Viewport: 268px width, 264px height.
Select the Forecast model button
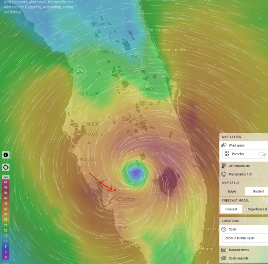coord(231,209)
